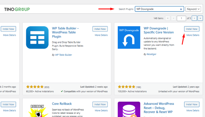
Task: View More Details for Core Rollback
Action: tap(101, 111)
